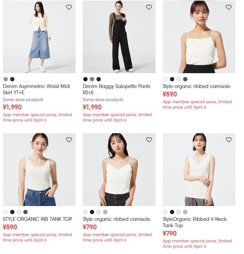This screenshot has height=254, width=244.
Task: Favorite the Denim Asymmetric Waist Midi Skirt
Action: 69,7
